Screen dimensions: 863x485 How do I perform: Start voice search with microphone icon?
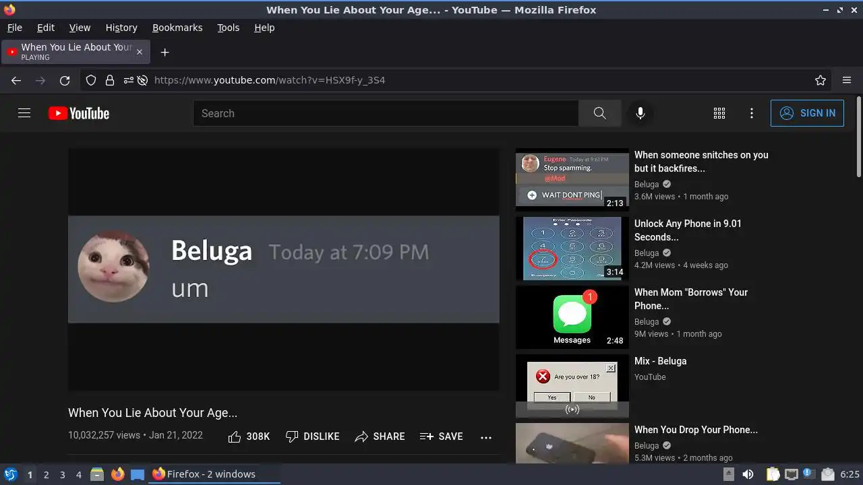tap(641, 113)
